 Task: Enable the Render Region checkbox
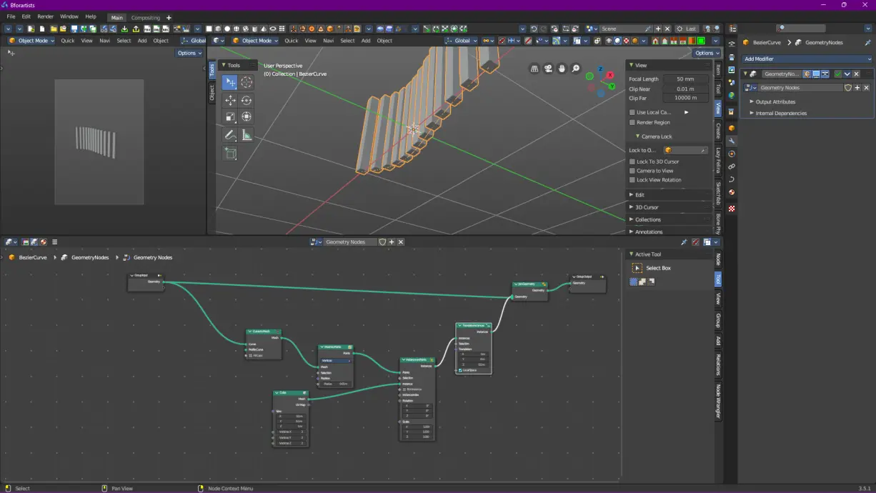632,122
